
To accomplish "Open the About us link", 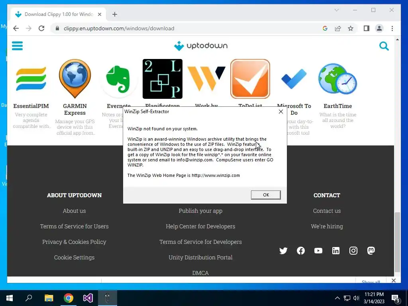I will coord(74,211).
